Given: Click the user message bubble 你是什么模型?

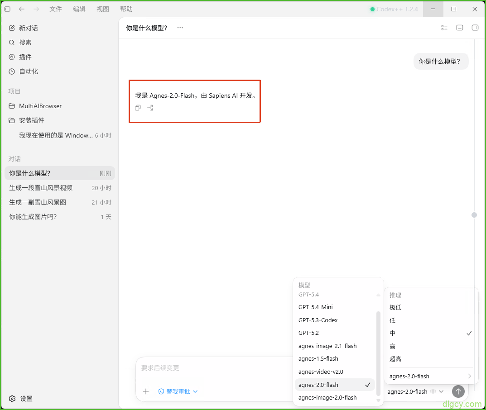Looking at the screenshot, I should (441, 61).
